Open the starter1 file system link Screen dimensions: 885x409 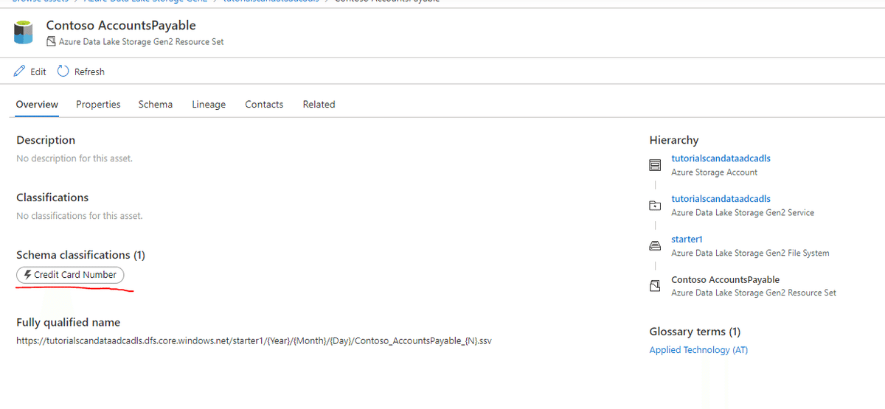coord(687,240)
